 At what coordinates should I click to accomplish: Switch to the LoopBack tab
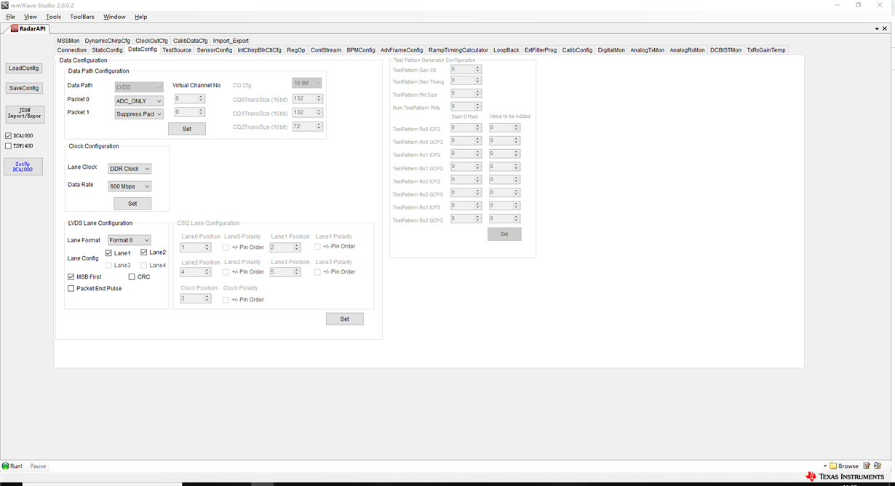pyautogui.click(x=506, y=50)
